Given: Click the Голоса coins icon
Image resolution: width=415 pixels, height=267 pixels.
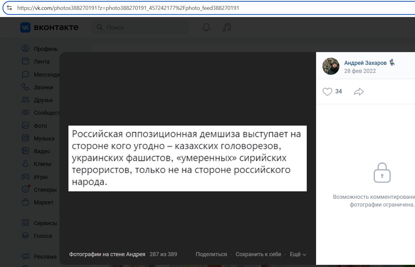Looking at the screenshot, I should coord(25,236).
